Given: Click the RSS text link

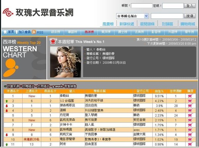Looking at the screenshot, I should (40, 32).
